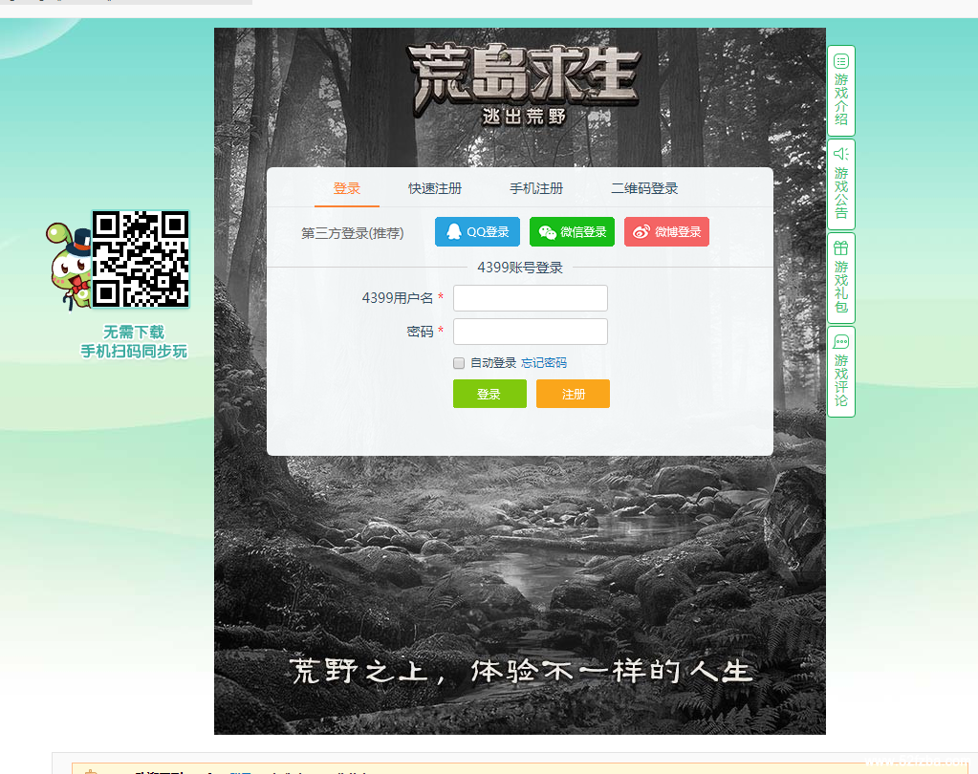Image resolution: width=978 pixels, height=774 pixels.
Task: Switch to the 二维码登录 tab
Action: [644, 188]
